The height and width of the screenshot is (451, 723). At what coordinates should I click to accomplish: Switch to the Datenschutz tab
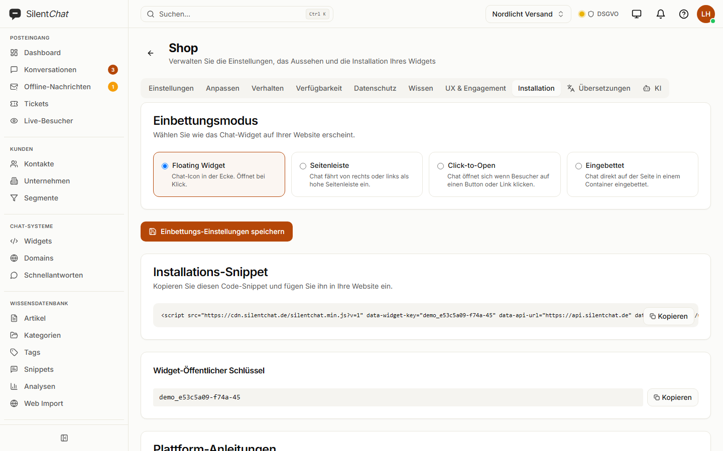click(375, 88)
